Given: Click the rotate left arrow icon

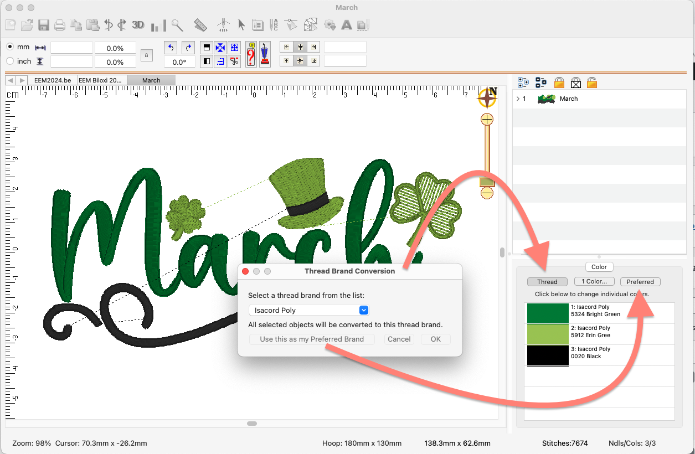Looking at the screenshot, I should tap(171, 48).
